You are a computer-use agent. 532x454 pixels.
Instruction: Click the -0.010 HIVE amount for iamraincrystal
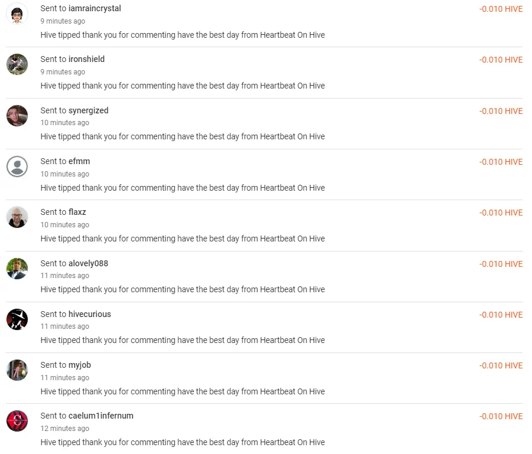(501, 9)
